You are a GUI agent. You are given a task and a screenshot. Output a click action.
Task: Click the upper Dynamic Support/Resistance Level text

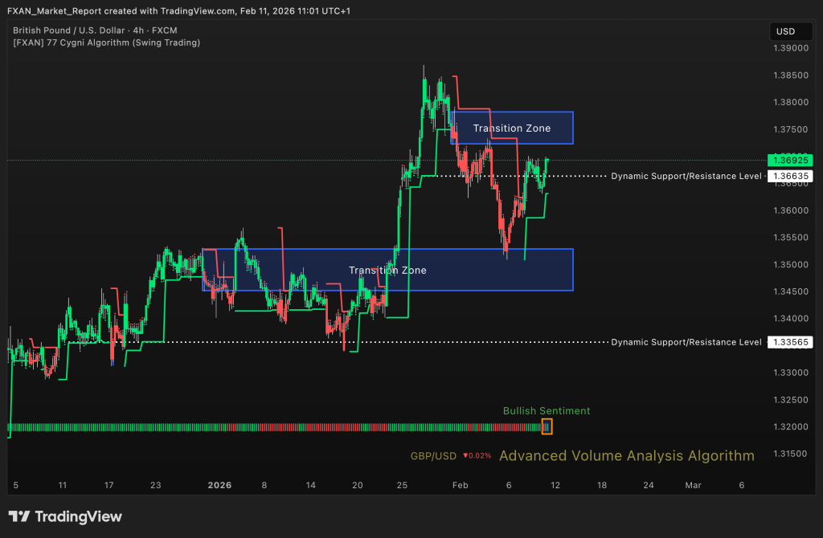click(686, 175)
